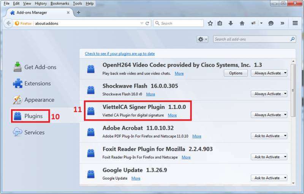Open the chat bubble toolbar icon
The width and height of the screenshot is (304, 194).
tap(271, 23)
